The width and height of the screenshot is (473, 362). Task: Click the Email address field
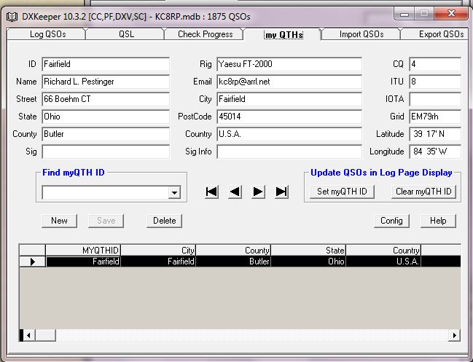pyautogui.click(x=289, y=82)
